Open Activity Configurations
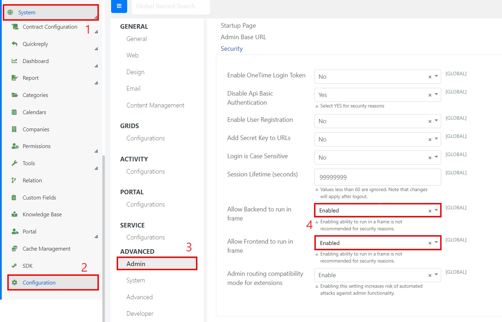502x322 pixels. pyautogui.click(x=146, y=171)
